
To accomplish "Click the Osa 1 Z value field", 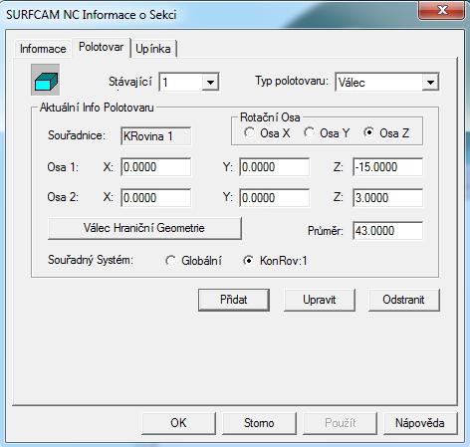I will click(x=387, y=167).
